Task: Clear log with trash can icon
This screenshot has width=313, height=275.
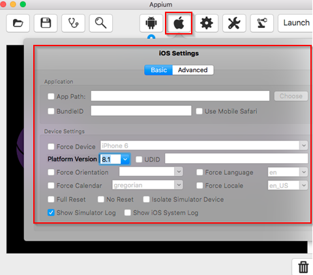Action: pyautogui.click(x=303, y=267)
